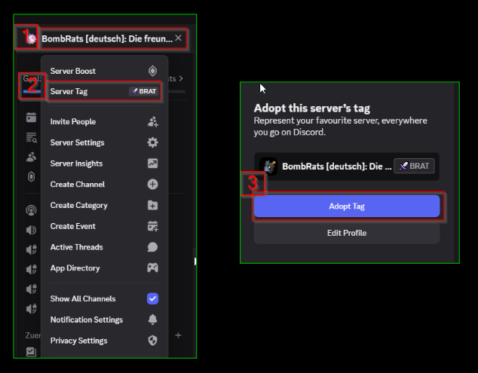Open Privacy Settings menu entry
The height and width of the screenshot is (373, 478).
pyautogui.click(x=104, y=341)
